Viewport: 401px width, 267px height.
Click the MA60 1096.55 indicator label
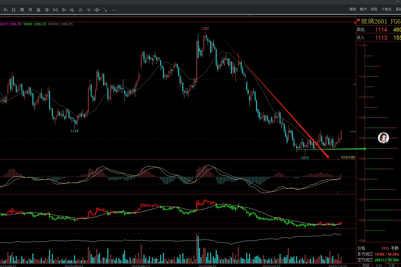tap(35, 24)
